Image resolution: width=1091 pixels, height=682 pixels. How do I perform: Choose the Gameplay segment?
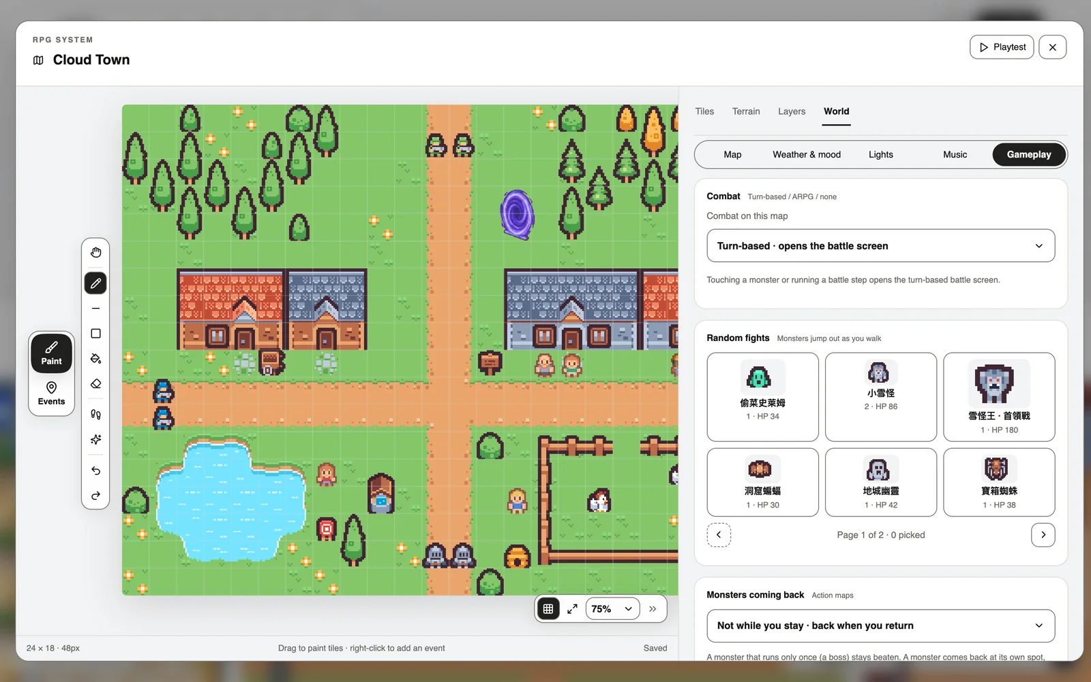click(x=1029, y=155)
